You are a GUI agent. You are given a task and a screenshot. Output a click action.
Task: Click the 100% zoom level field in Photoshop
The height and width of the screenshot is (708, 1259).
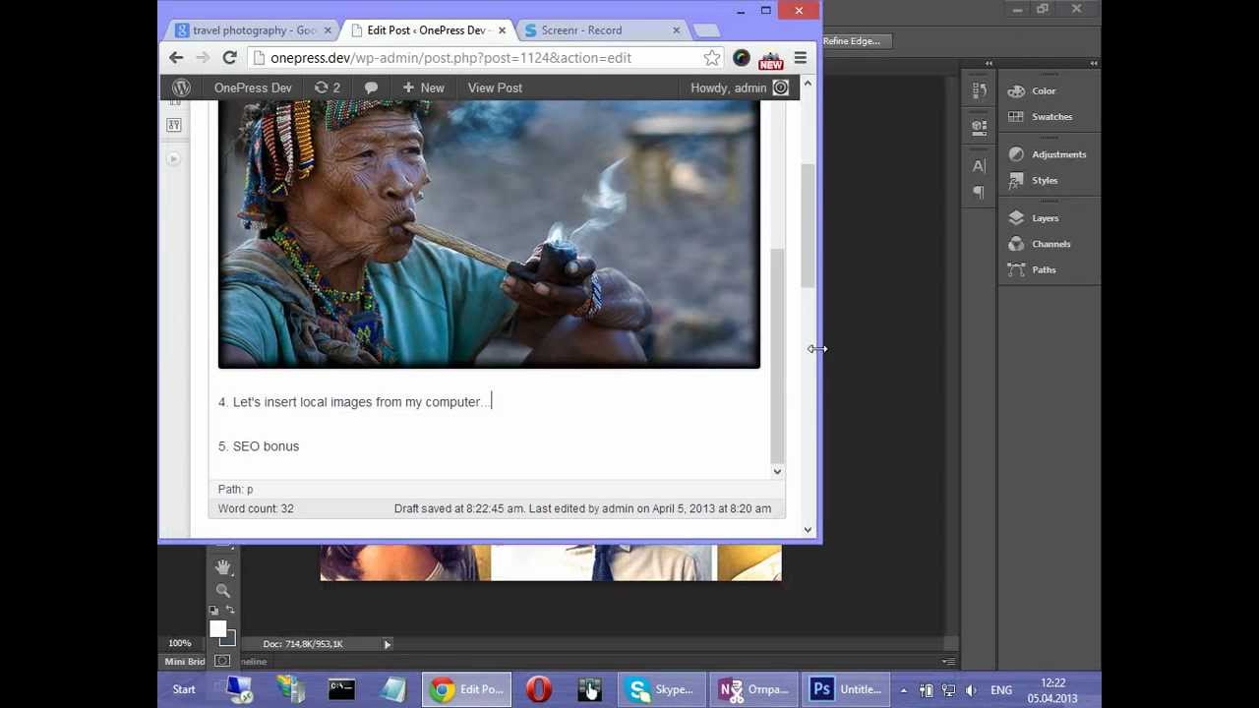pos(179,644)
